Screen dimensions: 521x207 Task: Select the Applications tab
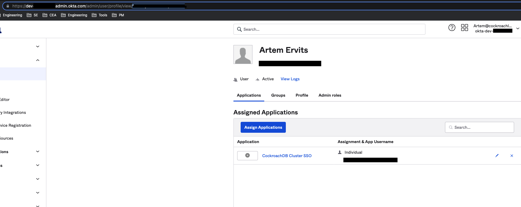(249, 95)
